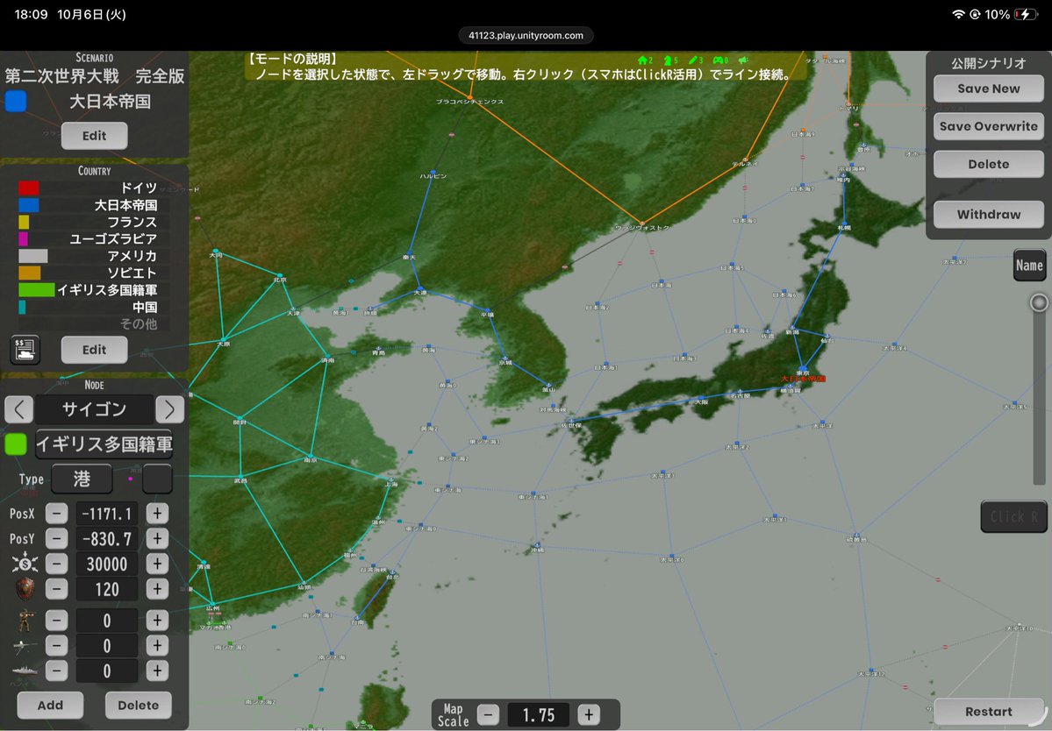This screenshot has height=731, width=1052.
Task: Edit the scenario settings
Action: click(94, 136)
